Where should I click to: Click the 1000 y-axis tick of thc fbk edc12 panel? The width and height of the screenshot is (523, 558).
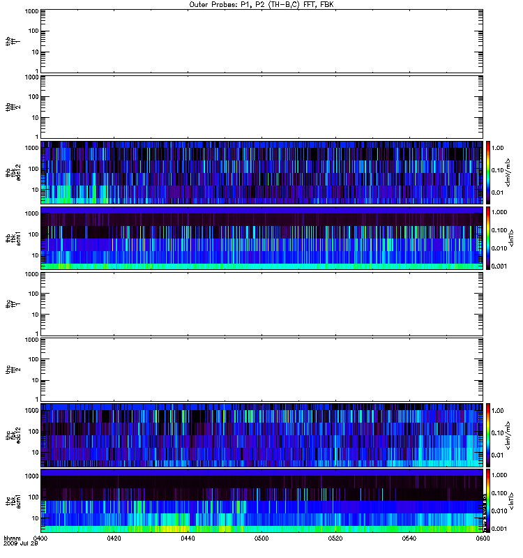coord(31,411)
